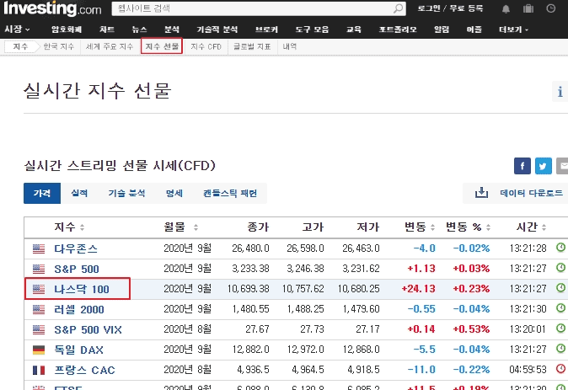Click green clock icon in 나스닥 100 row
The height and width of the screenshot is (390, 568).
coord(560,288)
